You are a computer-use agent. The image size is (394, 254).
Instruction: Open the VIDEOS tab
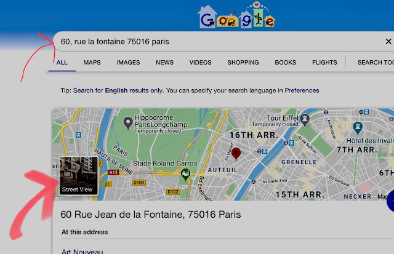200,63
